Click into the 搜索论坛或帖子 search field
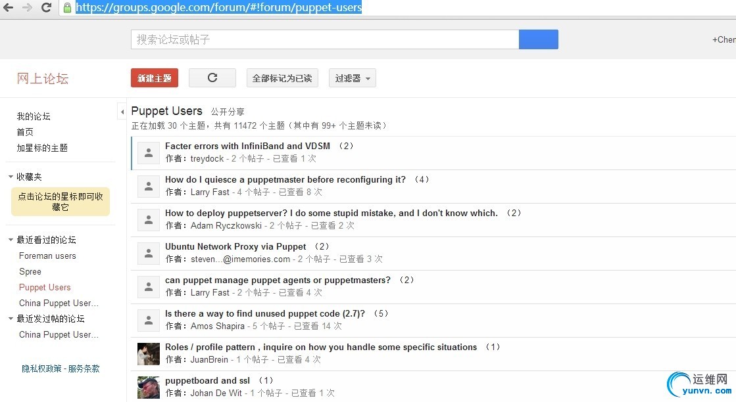 (325, 39)
